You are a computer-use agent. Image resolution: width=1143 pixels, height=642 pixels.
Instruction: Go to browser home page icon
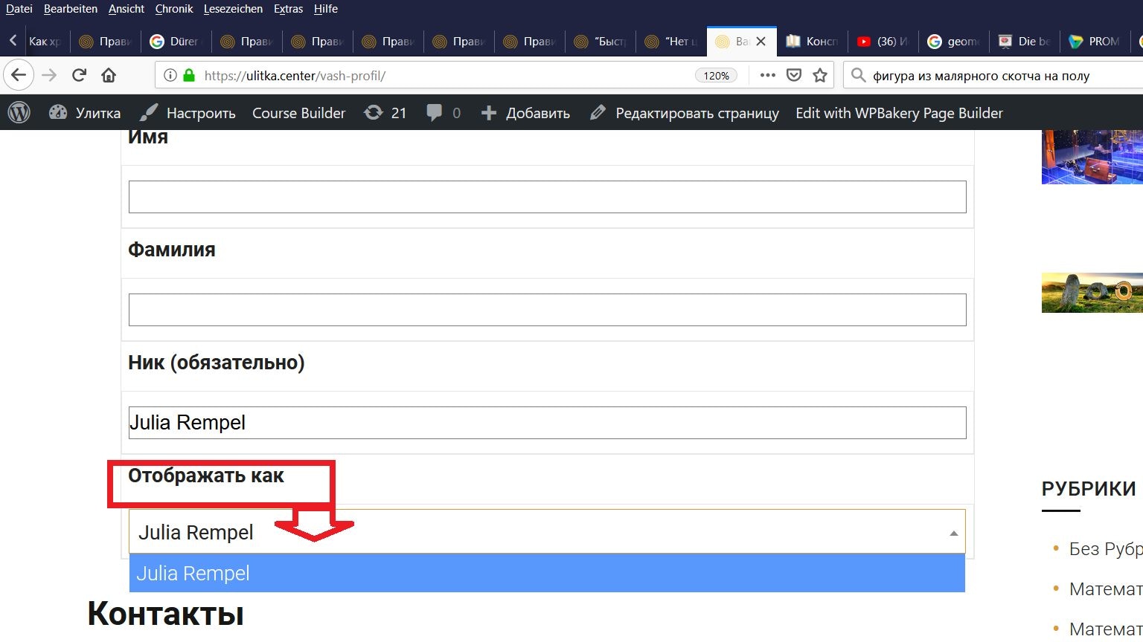[x=109, y=75]
